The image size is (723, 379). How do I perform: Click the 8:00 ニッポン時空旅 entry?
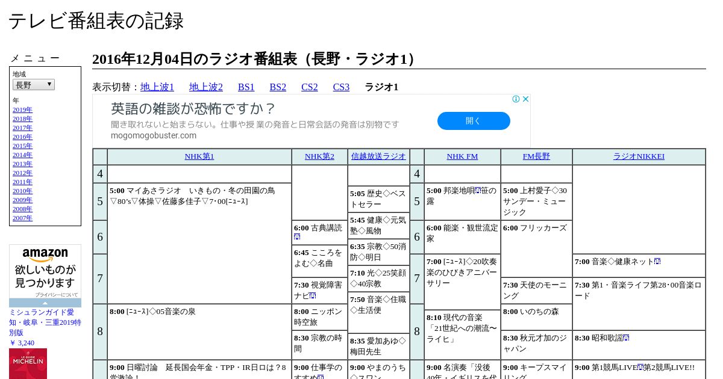(x=319, y=317)
